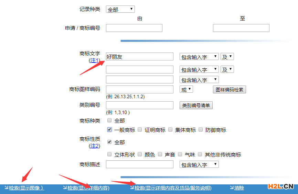298x194 pixels.
Task: Click the 图样编码检索 button
Action: 229,90
